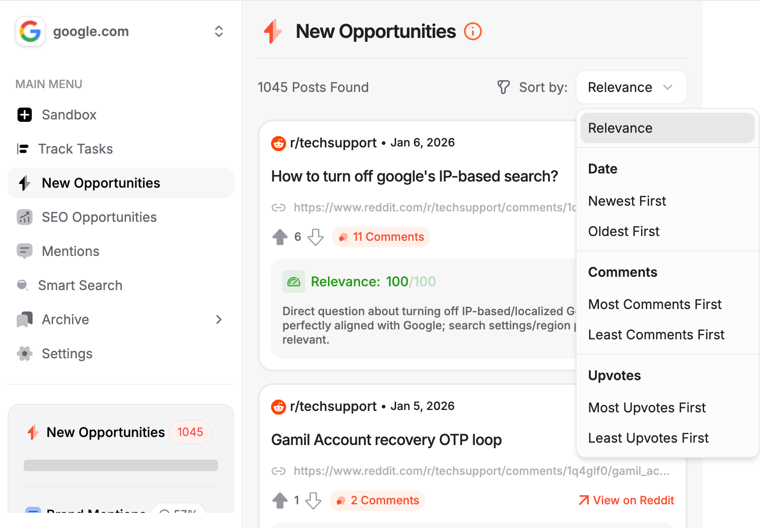760x528 pixels.
Task: Sort by Least Upvotes First
Action: point(648,438)
